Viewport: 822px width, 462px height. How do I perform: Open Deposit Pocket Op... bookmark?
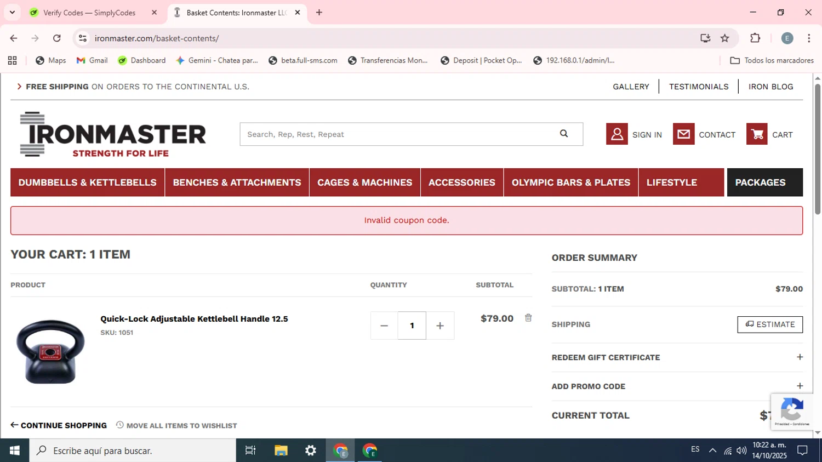tap(481, 60)
